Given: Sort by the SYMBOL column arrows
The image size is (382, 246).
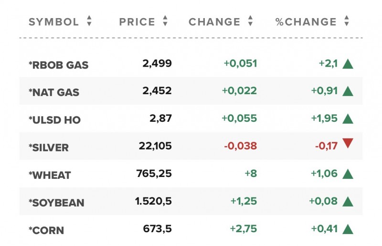Looking at the screenshot, I should coord(89,21).
